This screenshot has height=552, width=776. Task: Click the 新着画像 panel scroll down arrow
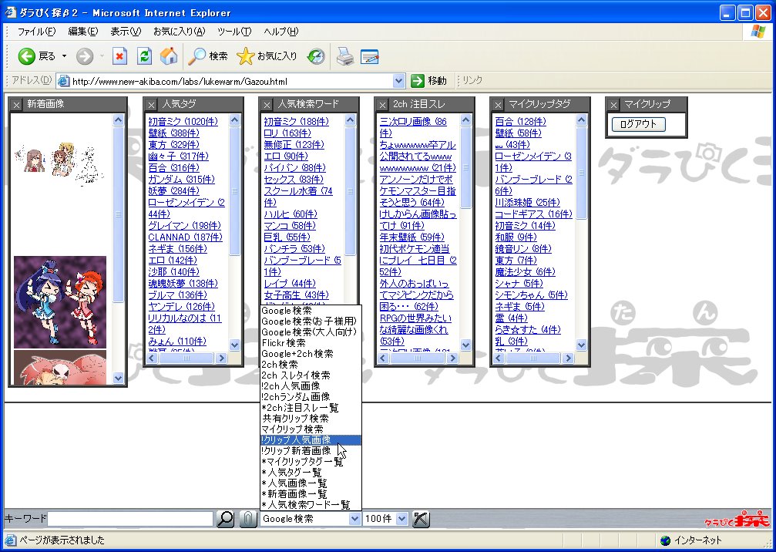point(118,379)
